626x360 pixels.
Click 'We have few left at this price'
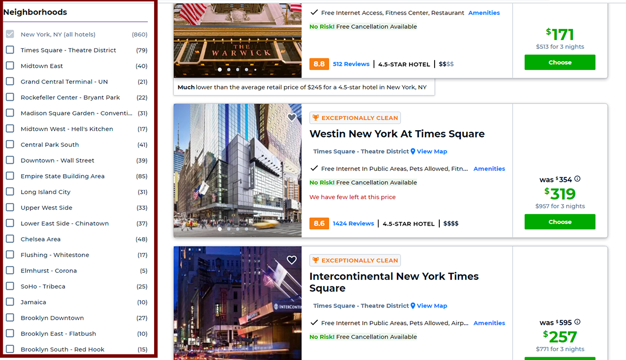click(x=352, y=197)
